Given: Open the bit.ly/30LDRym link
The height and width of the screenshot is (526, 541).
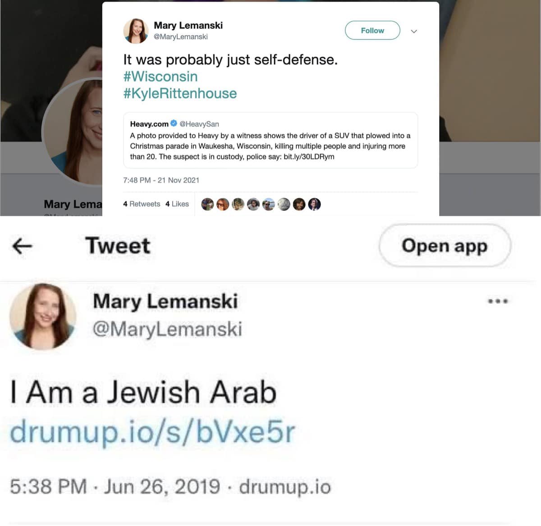Looking at the screenshot, I should tap(309, 157).
